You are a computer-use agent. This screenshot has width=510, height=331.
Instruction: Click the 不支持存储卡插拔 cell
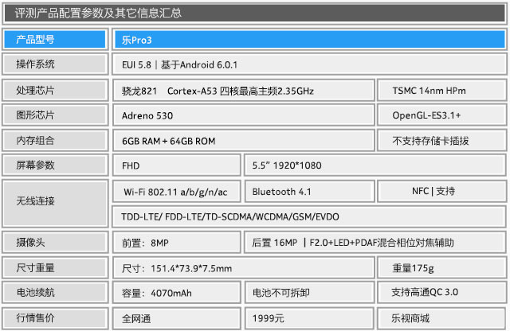click(441, 140)
